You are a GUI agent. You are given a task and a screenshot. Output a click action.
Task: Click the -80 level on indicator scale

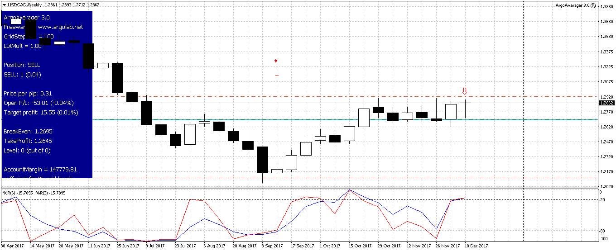click(x=603, y=231)
